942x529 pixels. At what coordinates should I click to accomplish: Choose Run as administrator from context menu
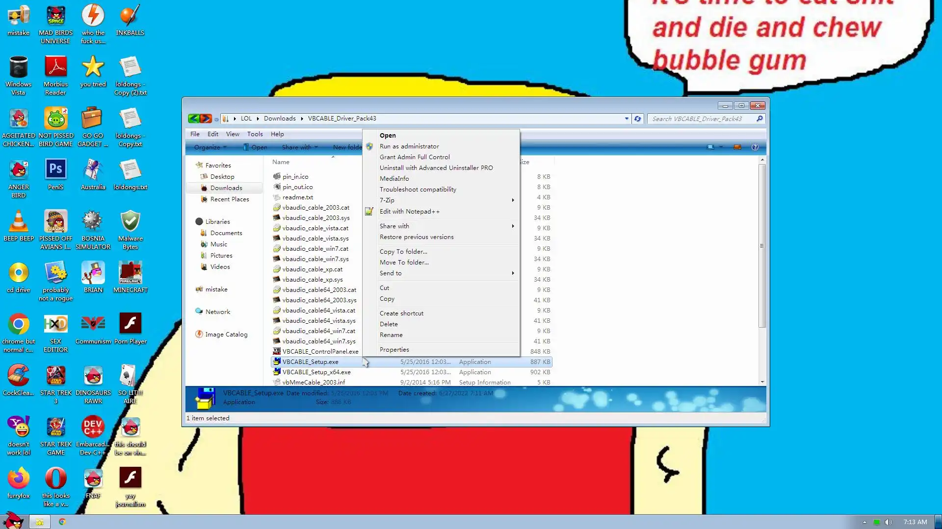coord(409,146)
